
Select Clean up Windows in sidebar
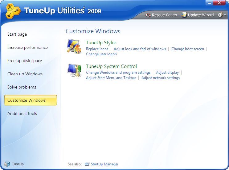pos(25,74)
